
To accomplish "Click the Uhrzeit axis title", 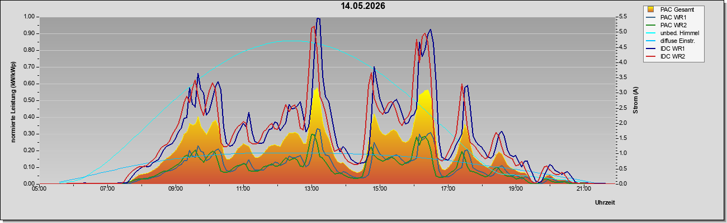I will click(605, 203).
